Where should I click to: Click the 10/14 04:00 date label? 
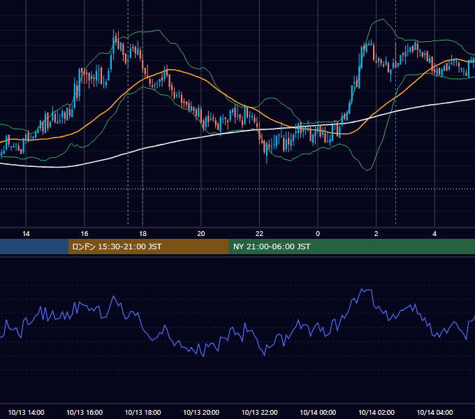(434, 412)
